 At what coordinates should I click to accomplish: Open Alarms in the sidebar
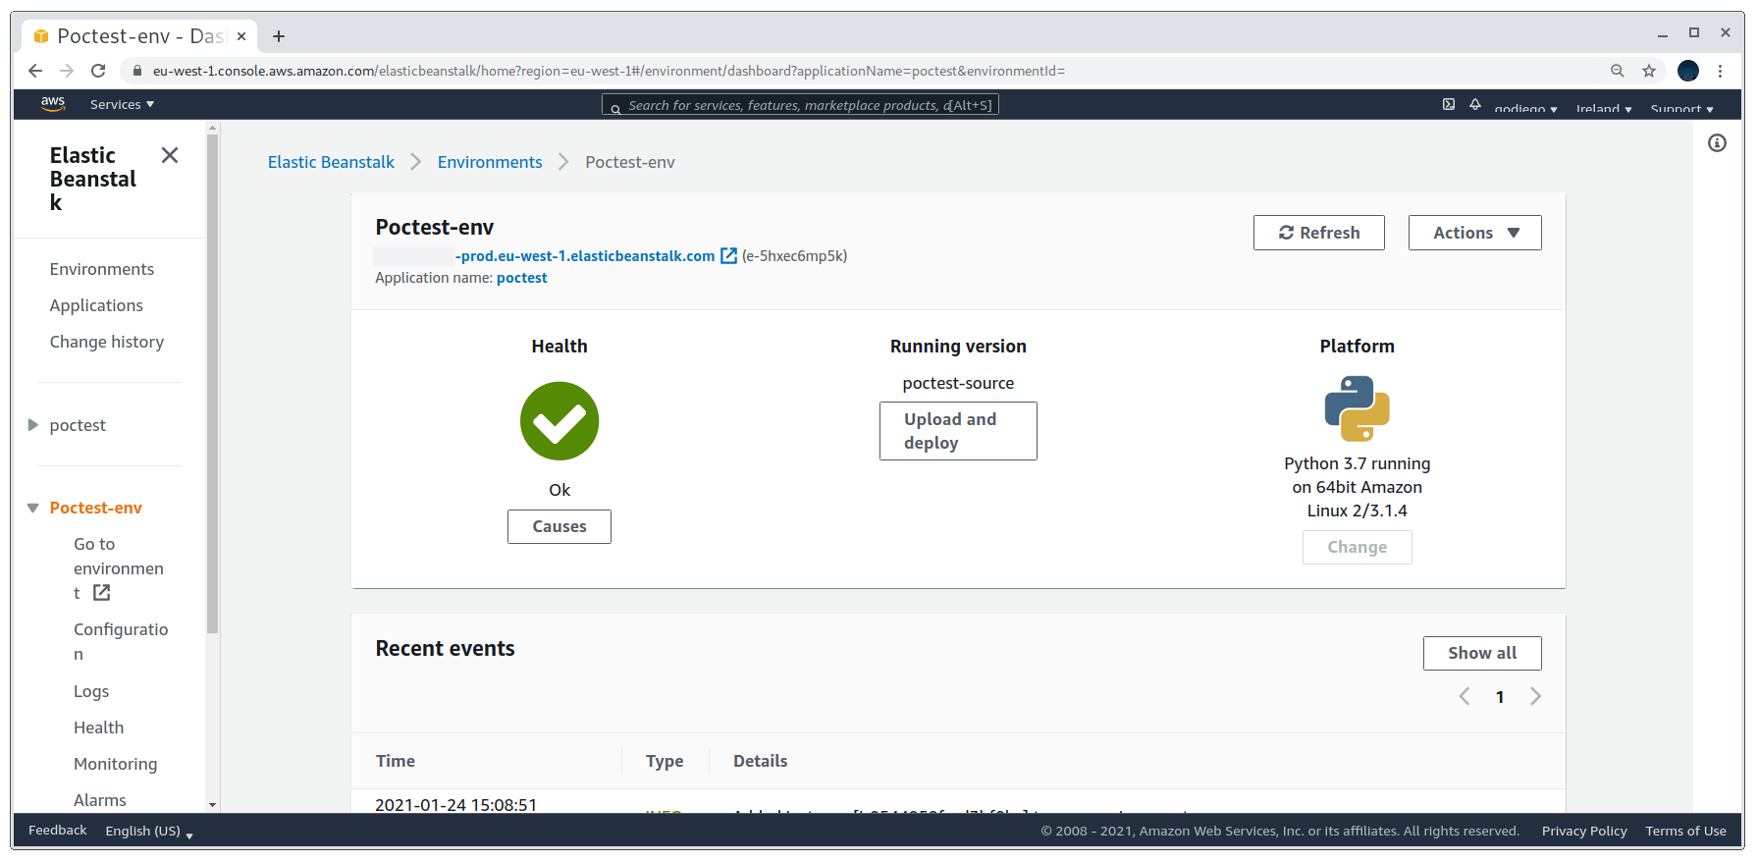point(99,800)
